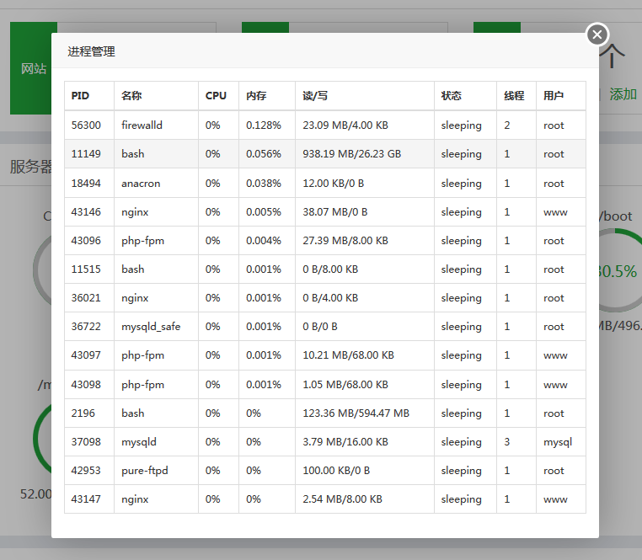Click the 0.038% memory value
Viewport: 642px width, 560px height.
[x=263, y=184]
